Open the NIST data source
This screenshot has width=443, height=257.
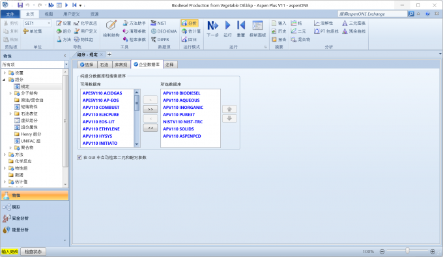[158, 23]
